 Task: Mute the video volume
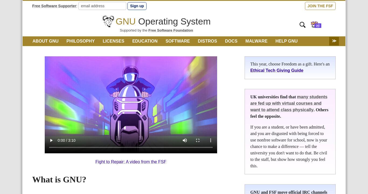click(185, 140)
